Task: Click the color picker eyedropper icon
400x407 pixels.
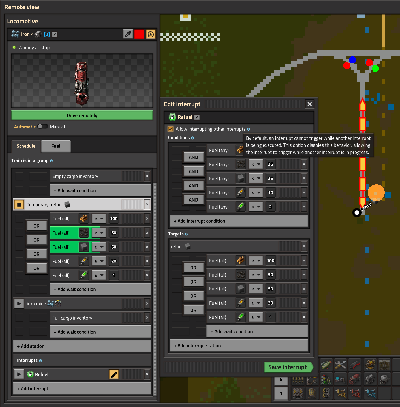Action: (128, 34)
